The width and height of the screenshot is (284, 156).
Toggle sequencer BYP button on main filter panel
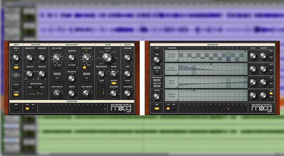(x=33, y=109)
